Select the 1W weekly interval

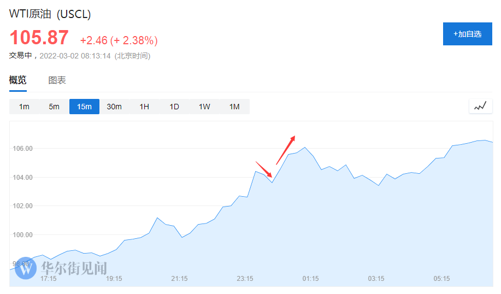[204, 107]
